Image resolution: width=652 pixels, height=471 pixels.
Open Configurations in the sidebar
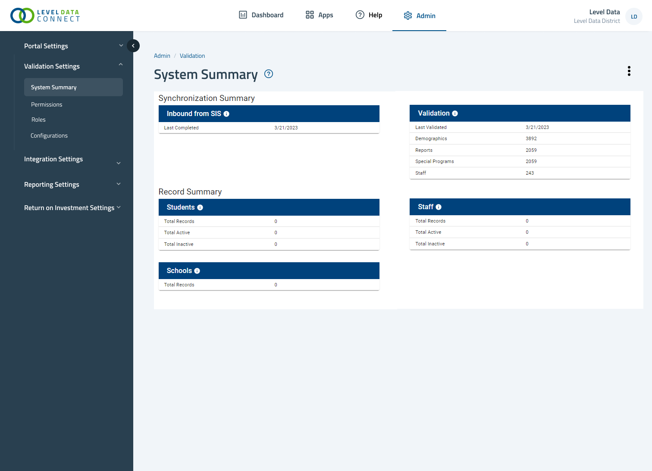[49, 135]
